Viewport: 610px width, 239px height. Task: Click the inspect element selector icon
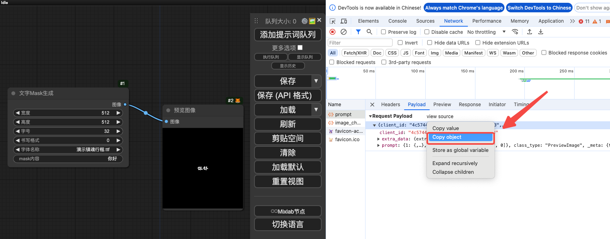[332, 21]
